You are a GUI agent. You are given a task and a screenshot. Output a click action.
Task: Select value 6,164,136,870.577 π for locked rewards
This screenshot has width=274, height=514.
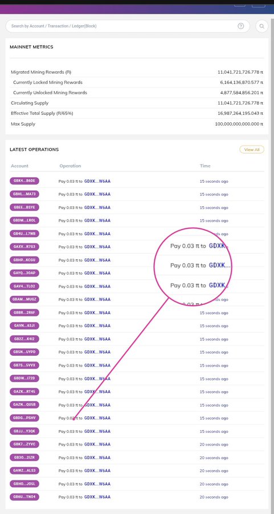pyautogui.click(x=242, y=82)
